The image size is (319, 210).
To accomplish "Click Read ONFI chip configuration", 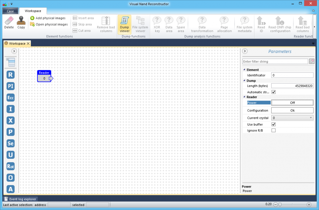I will [x=280, y=24].
